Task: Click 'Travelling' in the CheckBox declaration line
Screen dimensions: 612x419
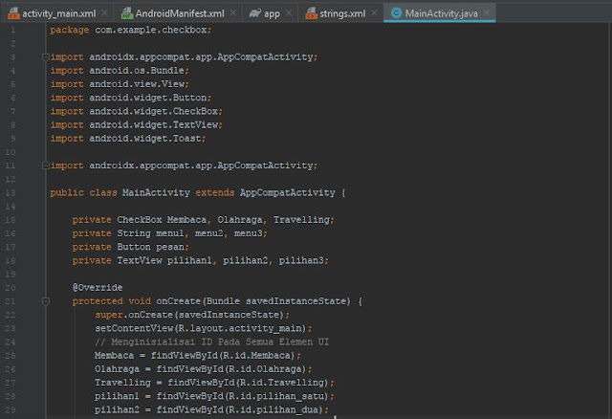Action: pyautogui.click(x=301, y=220)
